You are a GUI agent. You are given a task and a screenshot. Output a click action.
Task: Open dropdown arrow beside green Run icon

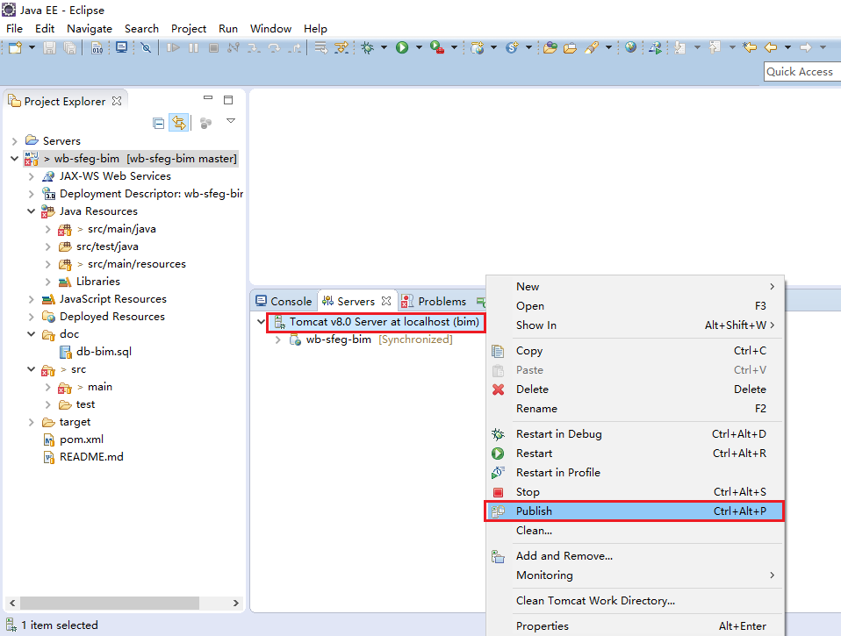click(x=419, y=47)
